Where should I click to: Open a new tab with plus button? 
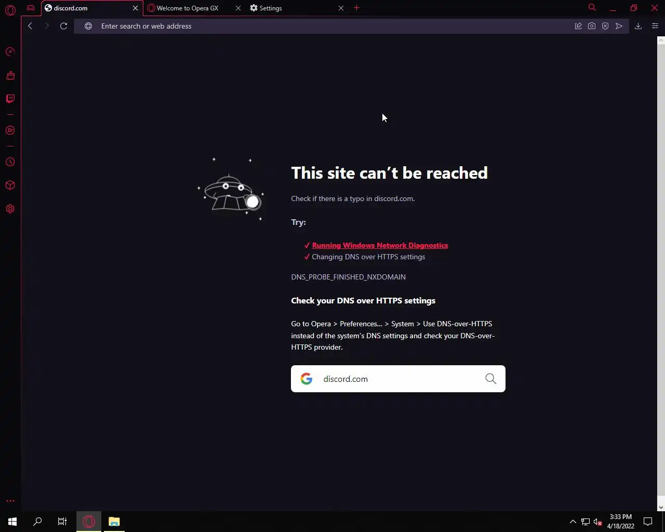[356, 8]
